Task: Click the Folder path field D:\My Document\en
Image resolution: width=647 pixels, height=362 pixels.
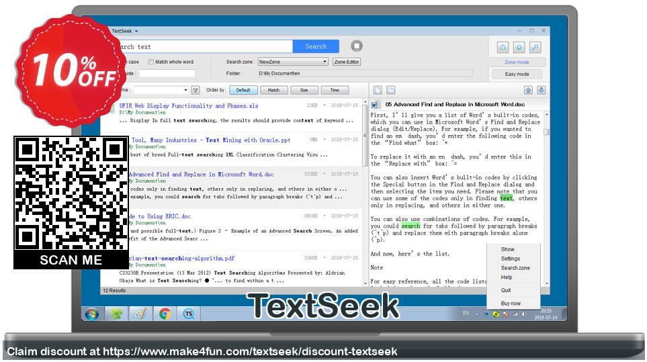Action: point(365,73)
